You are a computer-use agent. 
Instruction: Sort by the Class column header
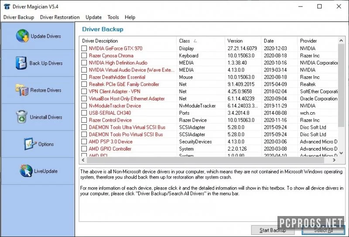point(201,41)
